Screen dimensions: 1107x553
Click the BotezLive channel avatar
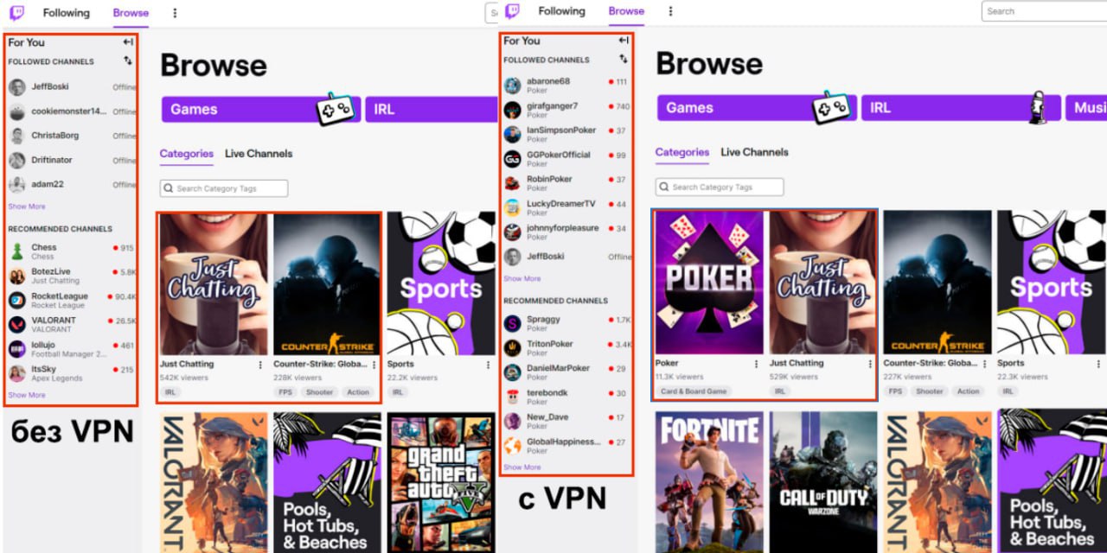[x=17, y=276]
